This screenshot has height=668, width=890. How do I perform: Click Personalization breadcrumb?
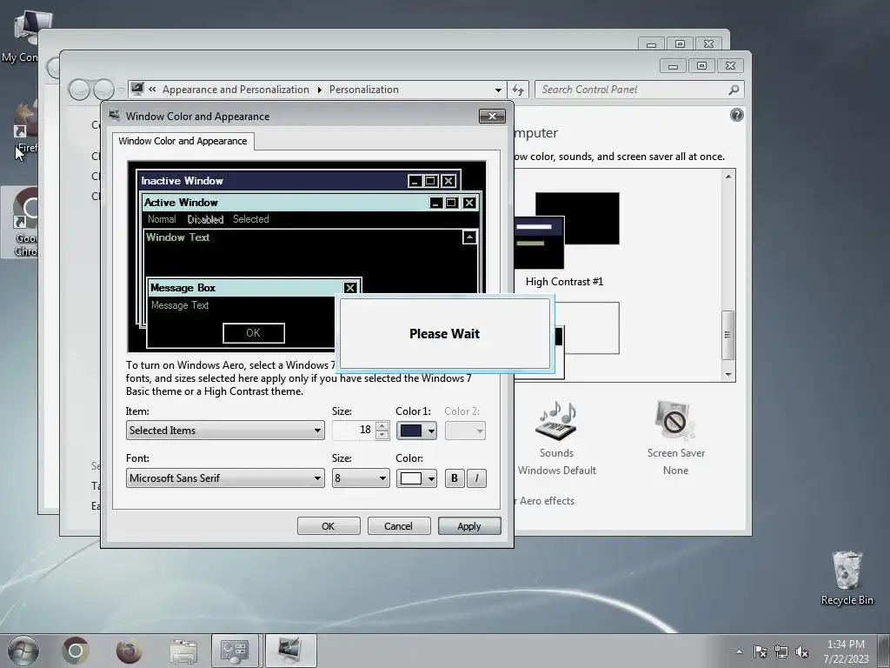tap(364, 90)
